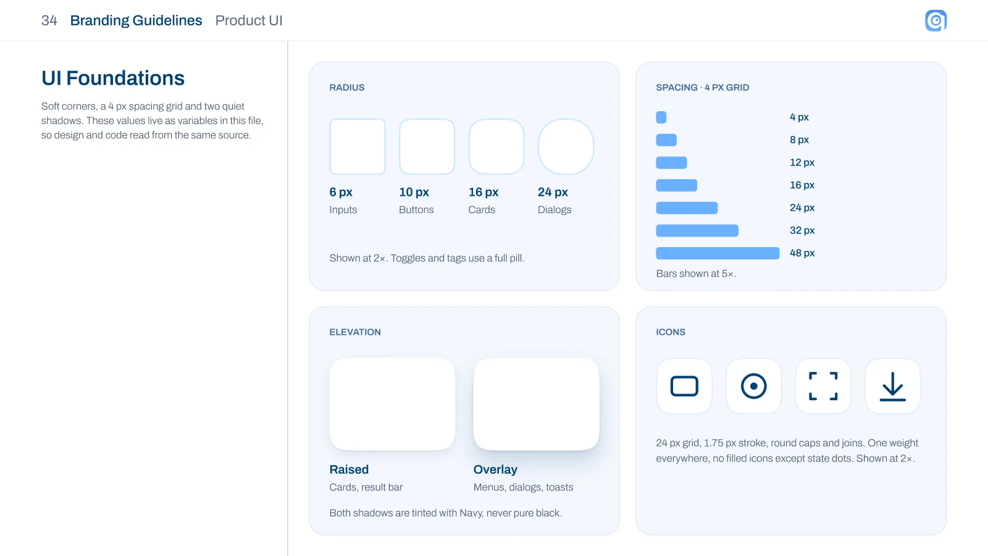Click the ICONS card label
The width and height of the screenshot is (988, 556).
pyautogui.click(x=671, y=332)
